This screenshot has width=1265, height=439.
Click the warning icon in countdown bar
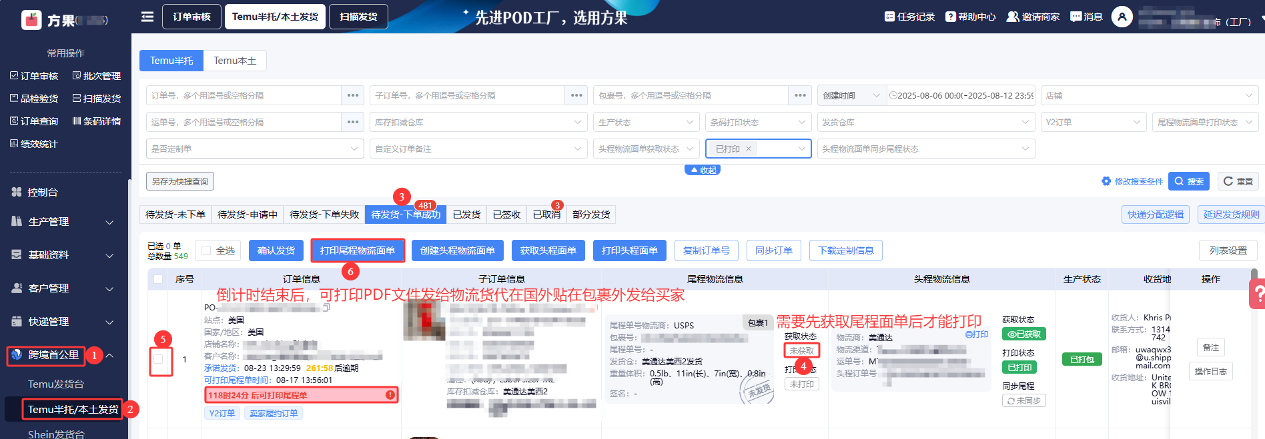pos(390,395)
